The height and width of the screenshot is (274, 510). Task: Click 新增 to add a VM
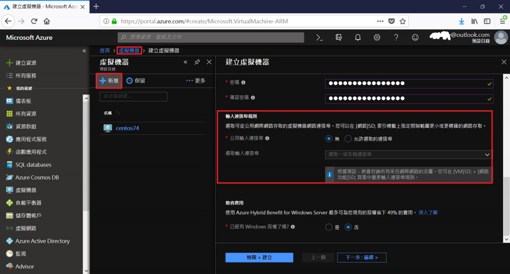tap(109, 81)
